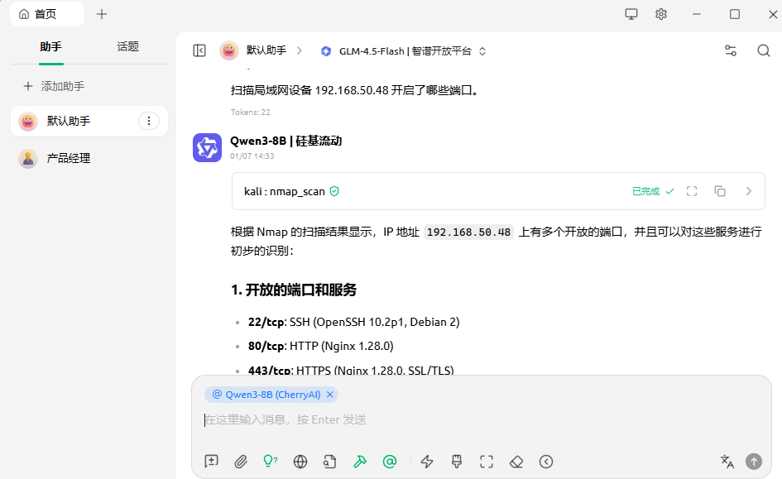Click the monitor display icon in the title bar
This screenshot has height=479, width=782.
point(631,14)
